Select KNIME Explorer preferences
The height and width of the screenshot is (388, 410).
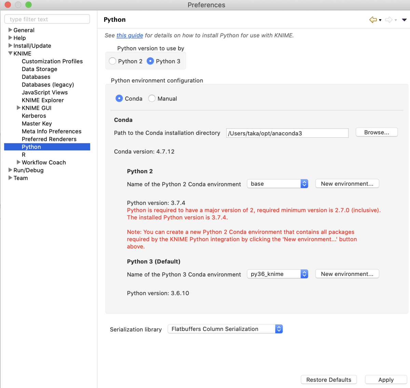tap(43, 100)
